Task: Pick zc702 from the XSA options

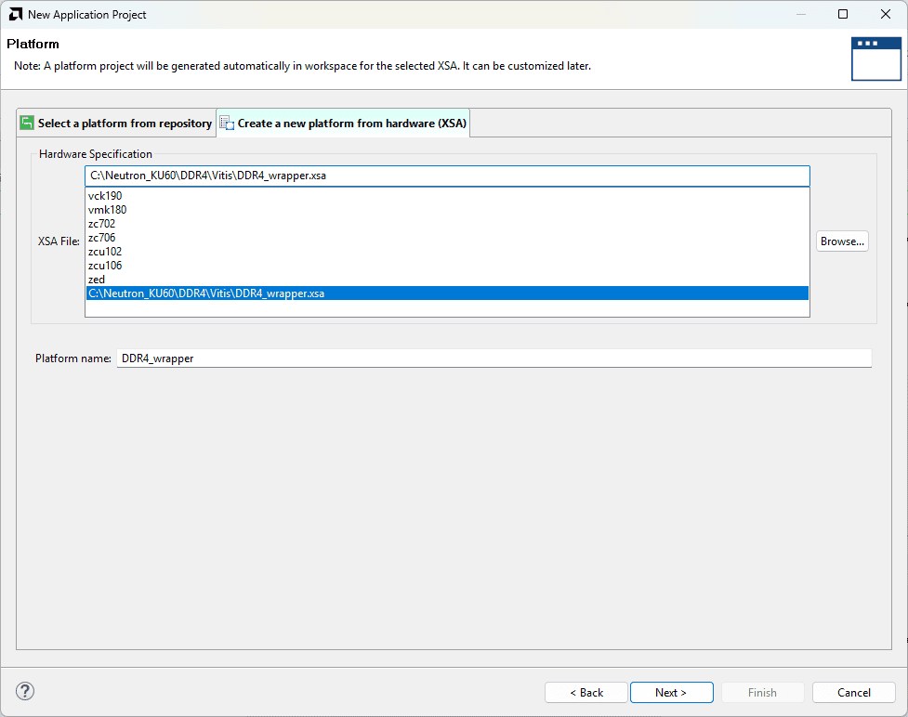Action: (102, 224)
